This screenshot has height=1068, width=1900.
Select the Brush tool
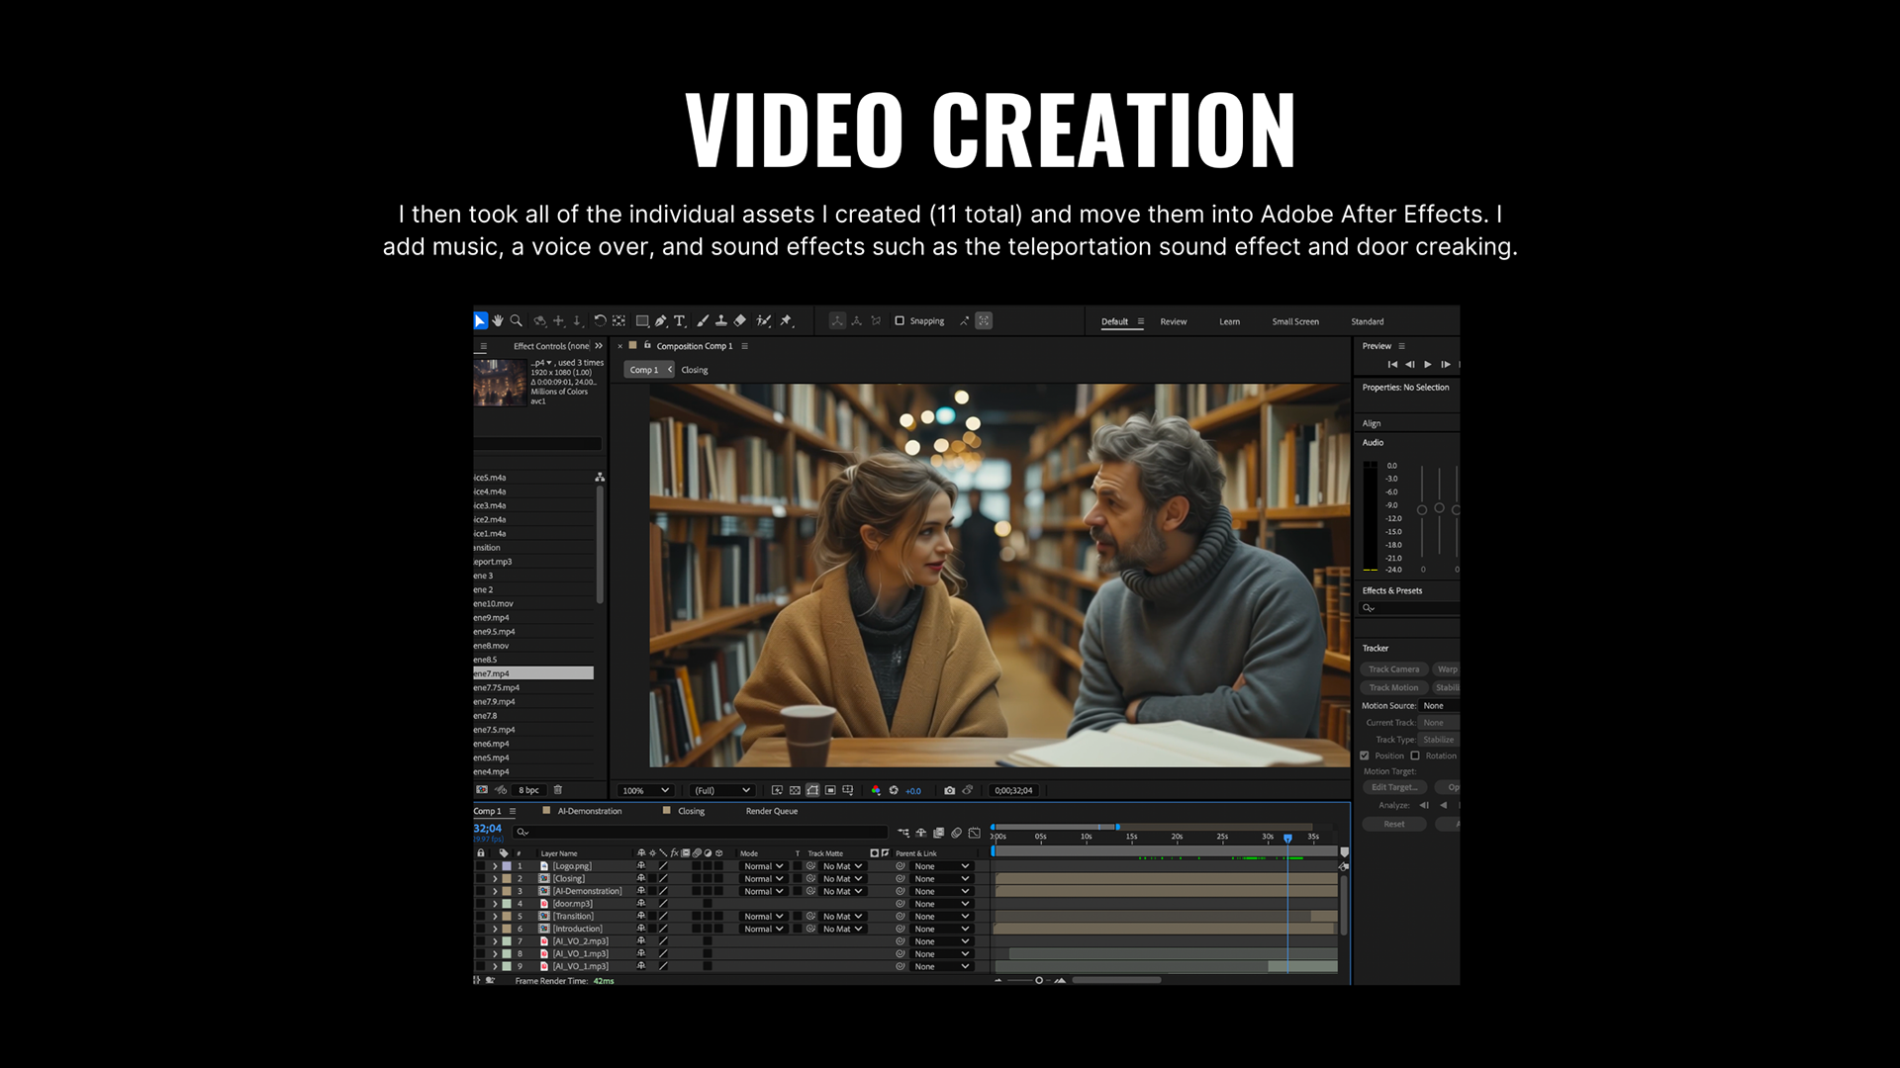(703, 320)
